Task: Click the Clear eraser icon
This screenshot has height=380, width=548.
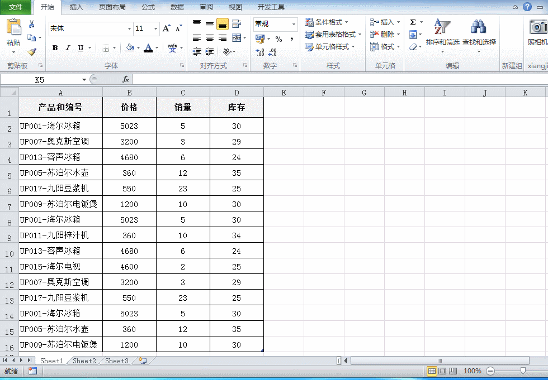Action: pos(413,47)
